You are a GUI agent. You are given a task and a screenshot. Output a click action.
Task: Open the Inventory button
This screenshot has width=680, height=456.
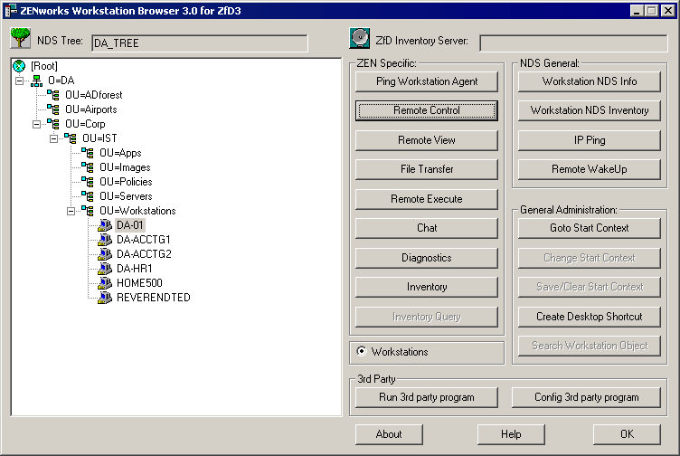(427, 287)
